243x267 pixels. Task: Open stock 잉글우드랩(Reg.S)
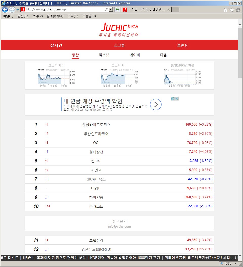click(x=96, y=249)
